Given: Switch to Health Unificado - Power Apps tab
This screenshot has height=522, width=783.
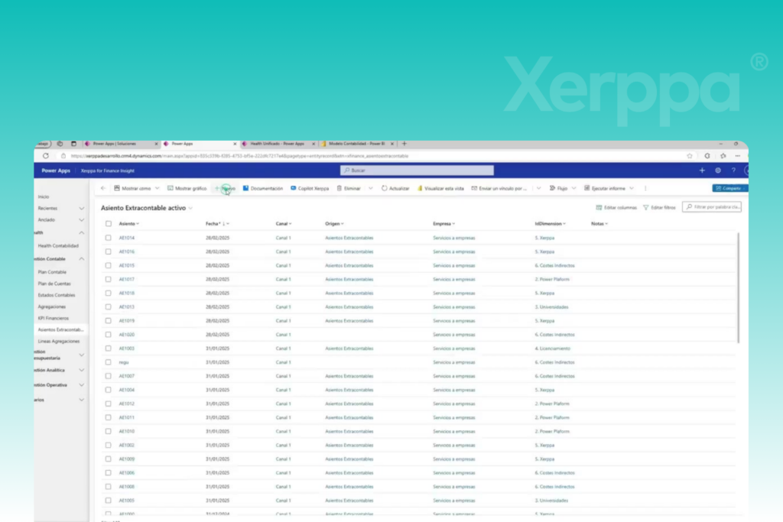Looking at the screenshot, I should (278, 144).
